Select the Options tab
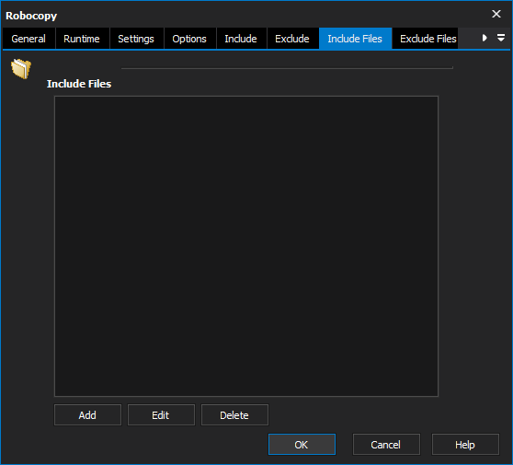The height and width of the screenshot is (465, 513). [189, 39]
